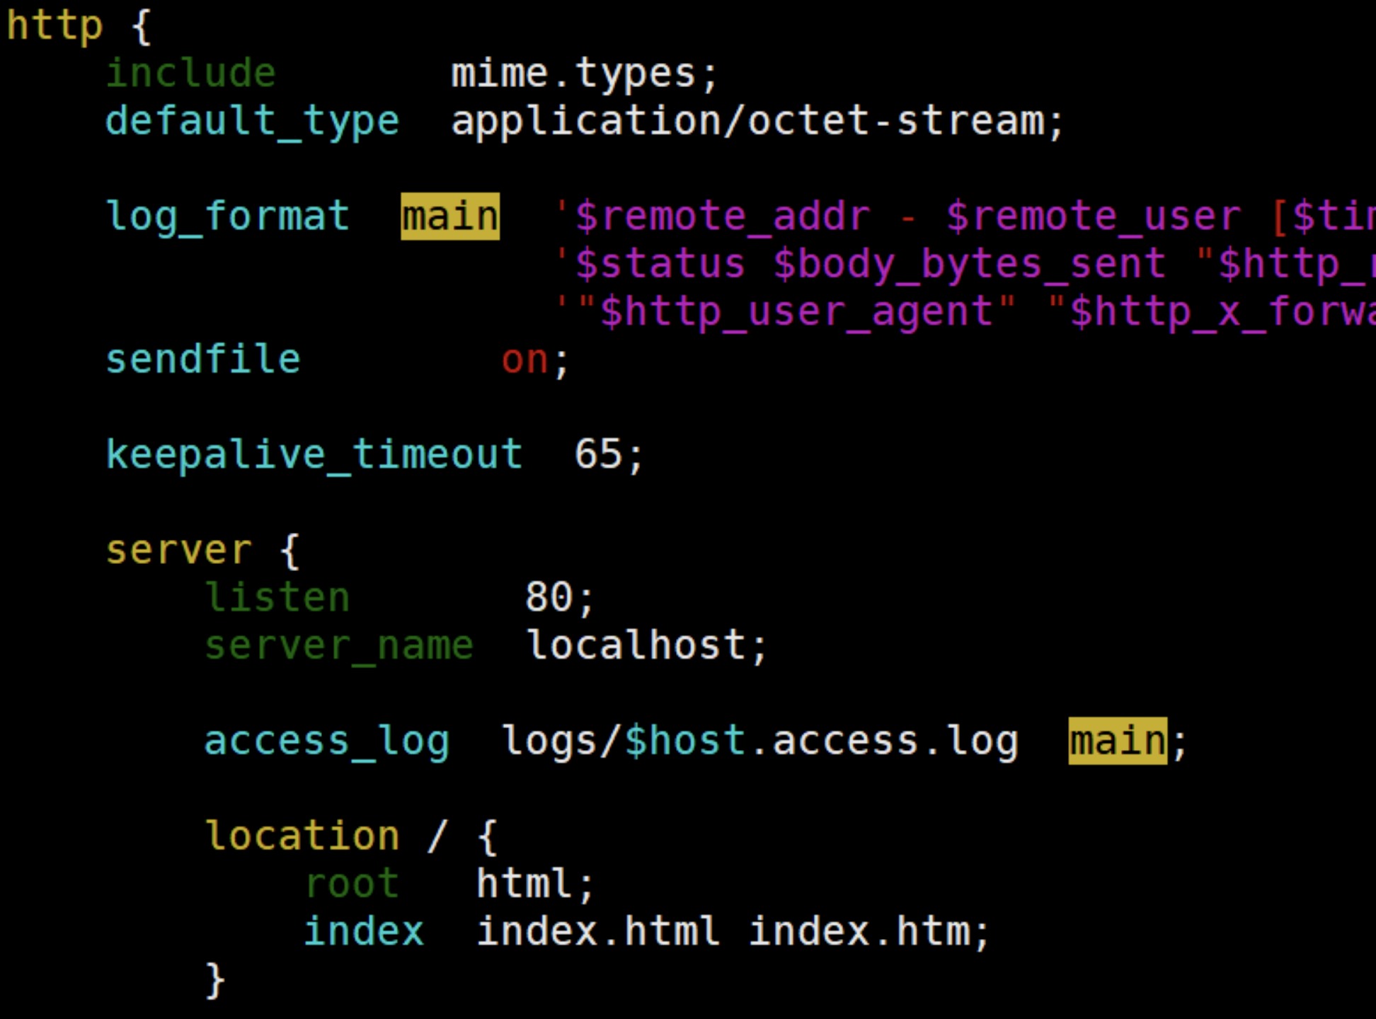Click the '$status' variable
Viewport: 1376px width, 1019px height.
[x=660, y=265]
